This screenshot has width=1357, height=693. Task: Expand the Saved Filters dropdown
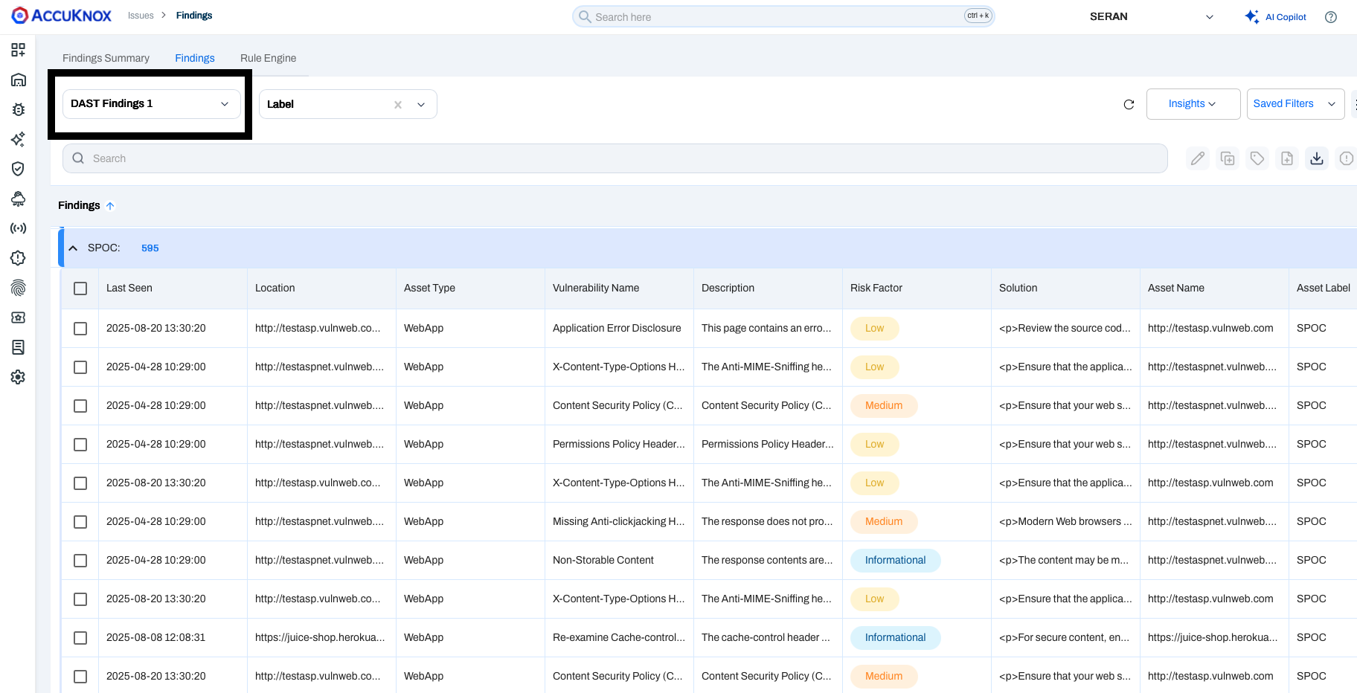(1295, 104)
